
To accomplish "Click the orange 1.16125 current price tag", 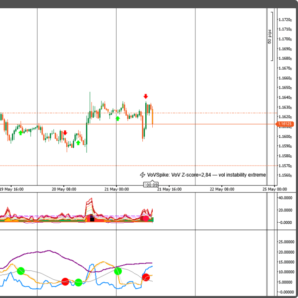I will click(284, 124).
